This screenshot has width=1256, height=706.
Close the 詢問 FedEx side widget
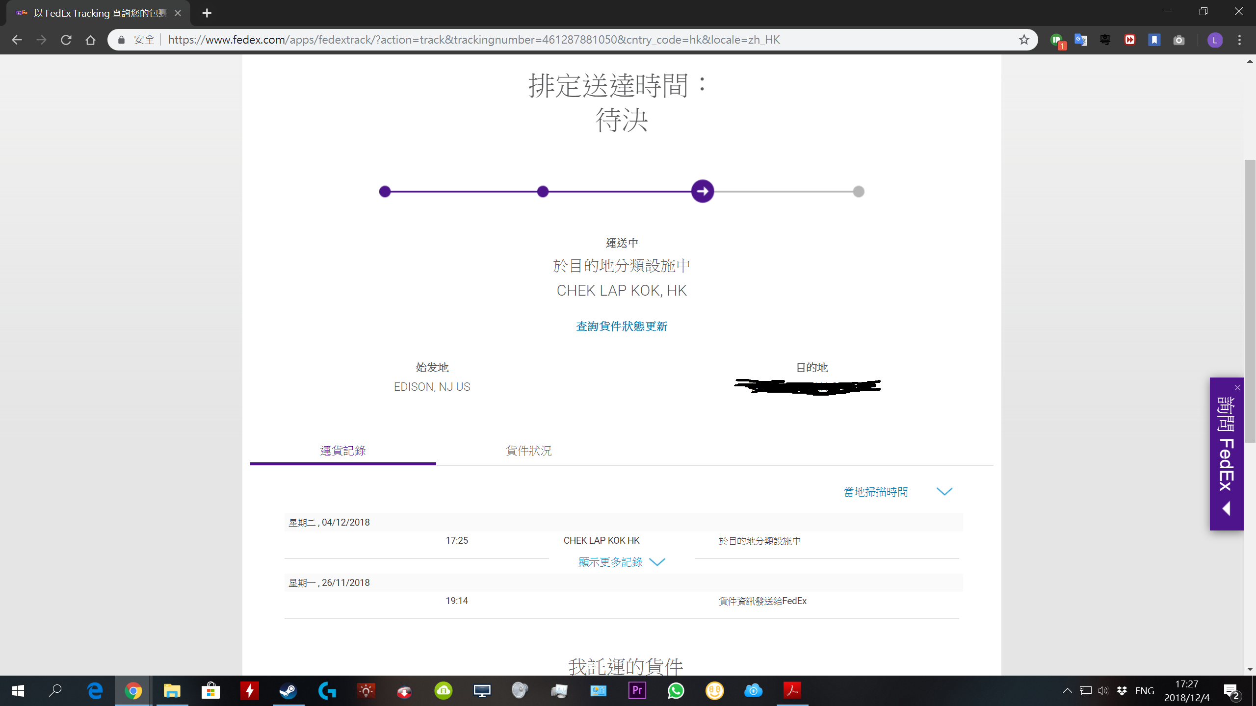(1237, 387)
